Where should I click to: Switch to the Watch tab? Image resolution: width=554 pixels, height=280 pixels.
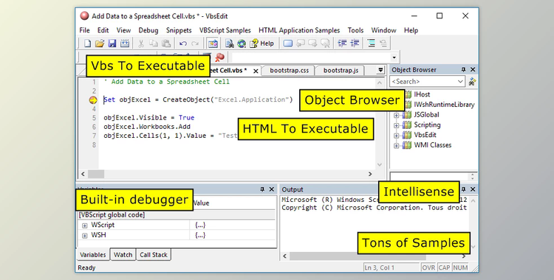tap(123, 255)
